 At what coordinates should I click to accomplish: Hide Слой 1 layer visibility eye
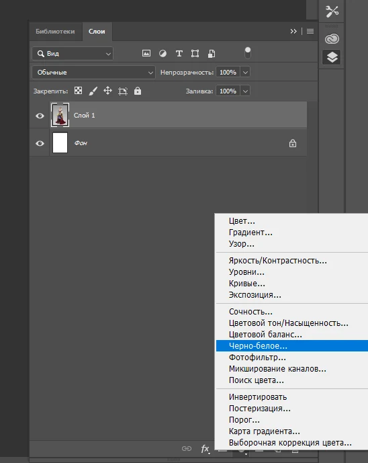point(40,116)
